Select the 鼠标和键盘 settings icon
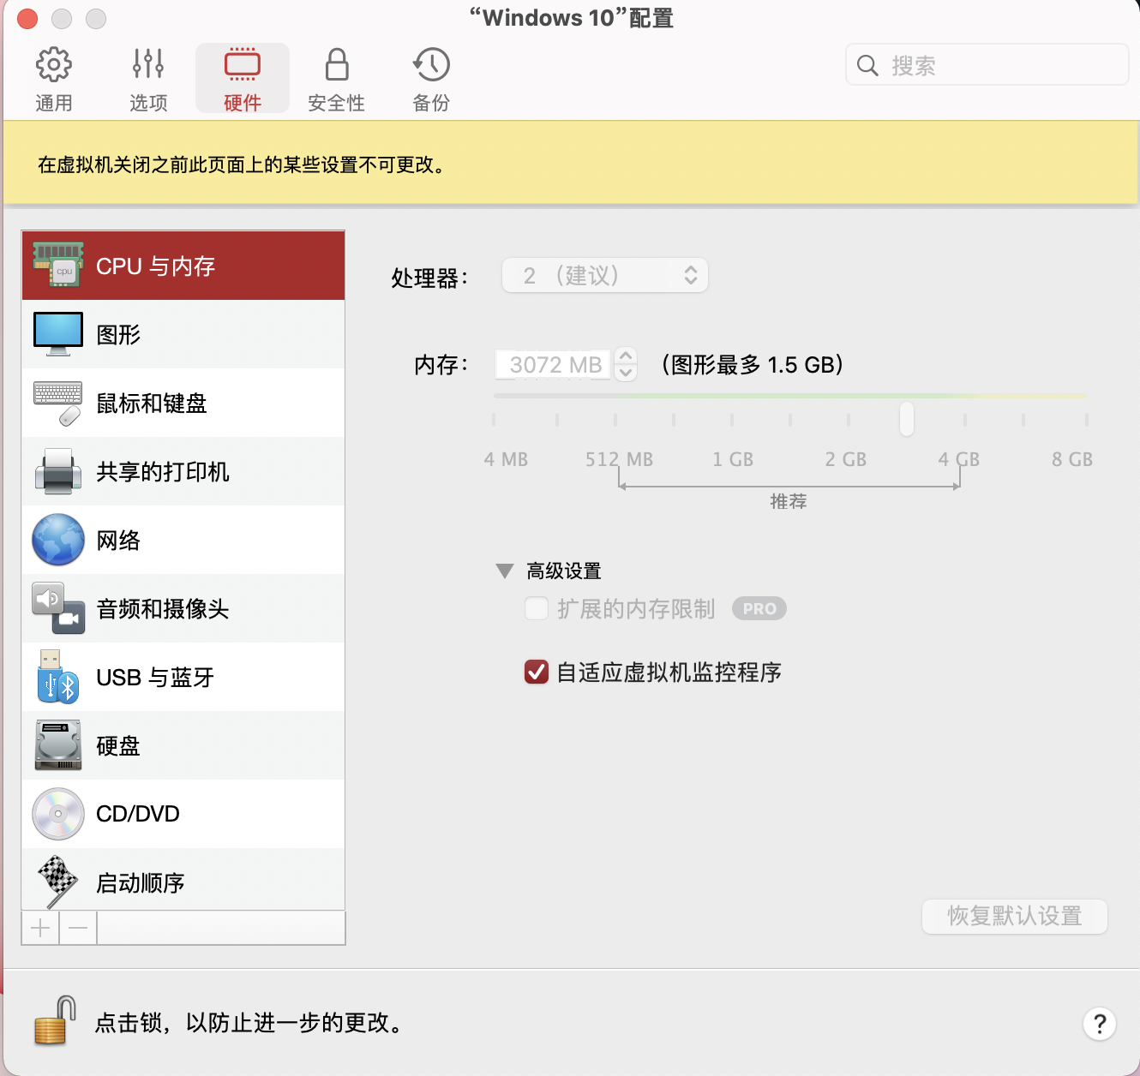1140x1076 pixels. click(57, 403)
